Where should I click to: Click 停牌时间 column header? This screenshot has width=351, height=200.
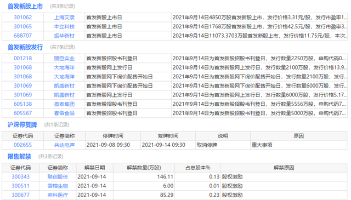pyautogui.click(x=113, y=136)
